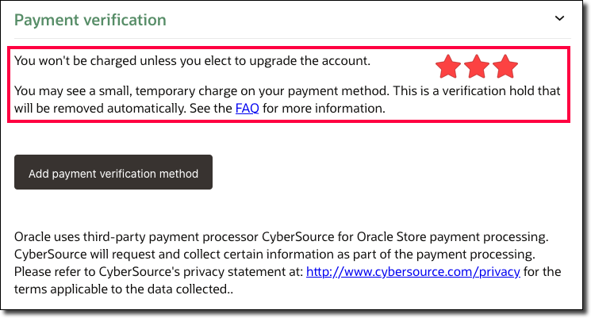Click the last red star
Screen dimensions: 591x318
(x=505, y=67)
